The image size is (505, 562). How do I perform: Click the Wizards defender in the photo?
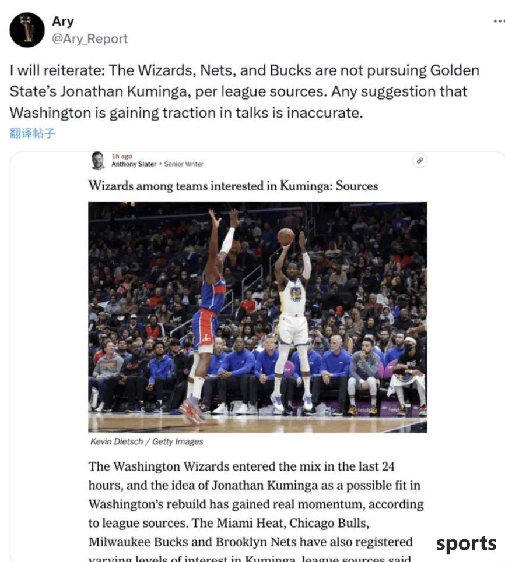[208, 316]
